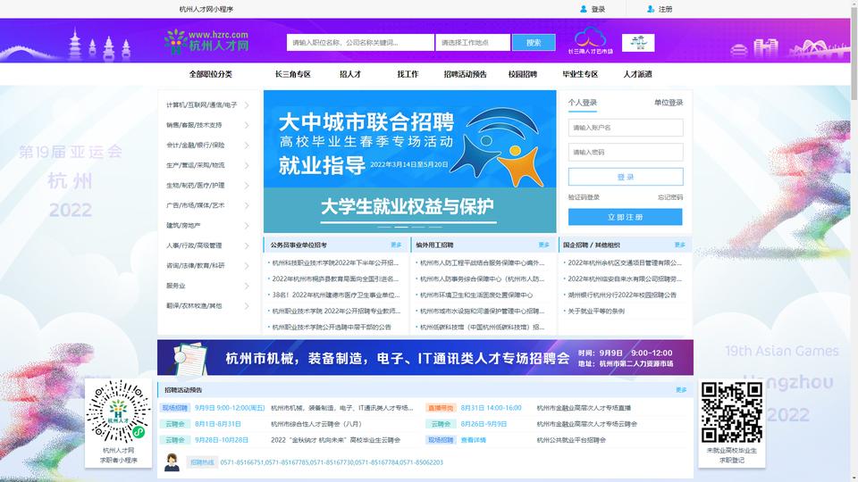Open the 长三角人才云市场 cloud icon
Viewport: 858px width, 482px height.
[x=591, y=41]
